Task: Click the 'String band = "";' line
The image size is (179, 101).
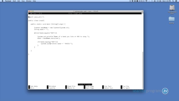Action: (41, 29)
